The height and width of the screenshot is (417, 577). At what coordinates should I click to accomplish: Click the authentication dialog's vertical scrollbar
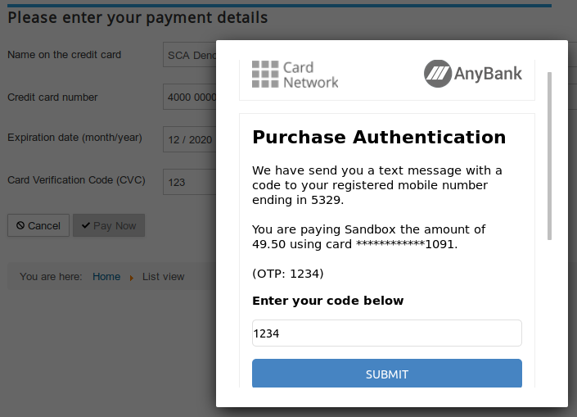549,156
